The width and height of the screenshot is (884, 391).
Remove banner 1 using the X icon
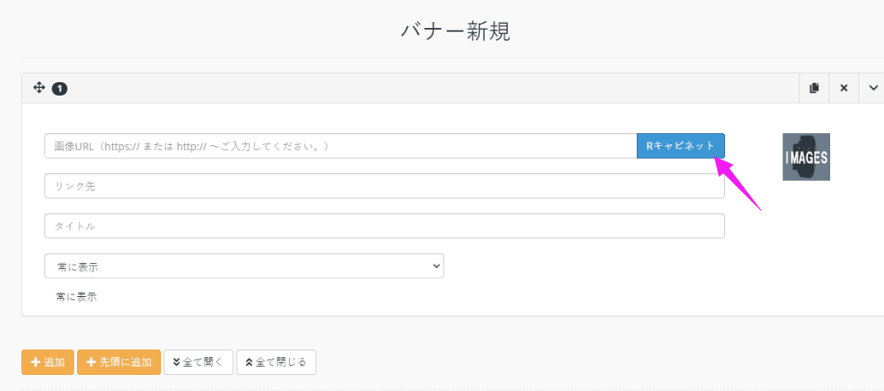(x=844, y=88)
